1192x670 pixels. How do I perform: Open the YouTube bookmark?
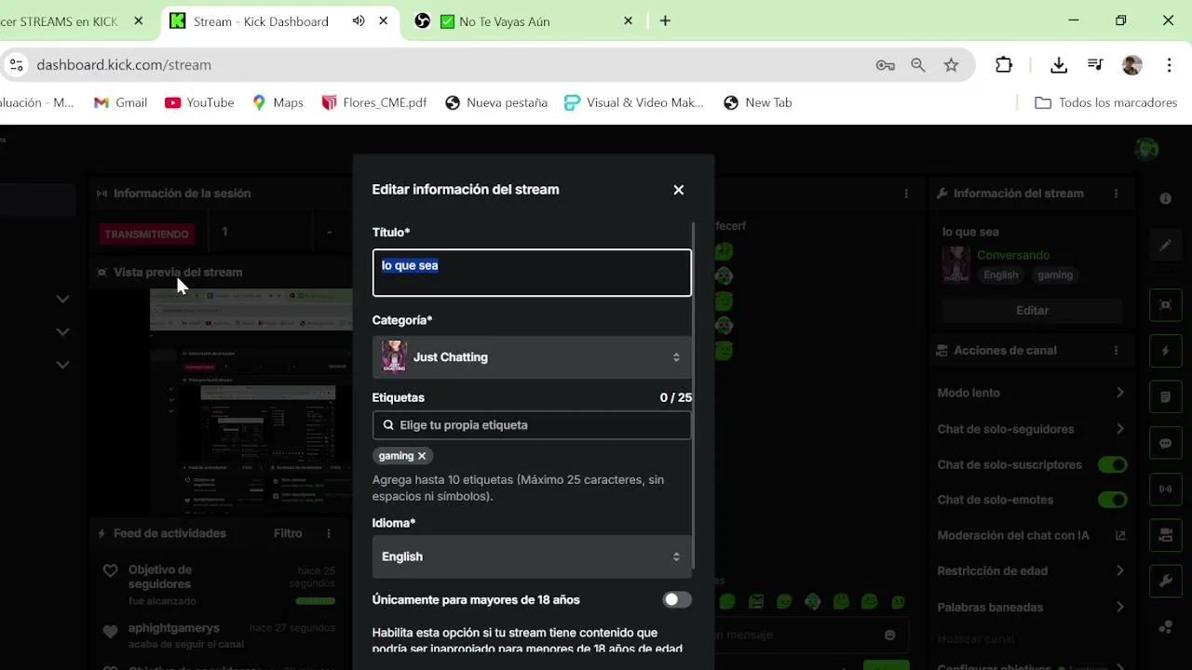coord(199,102)
